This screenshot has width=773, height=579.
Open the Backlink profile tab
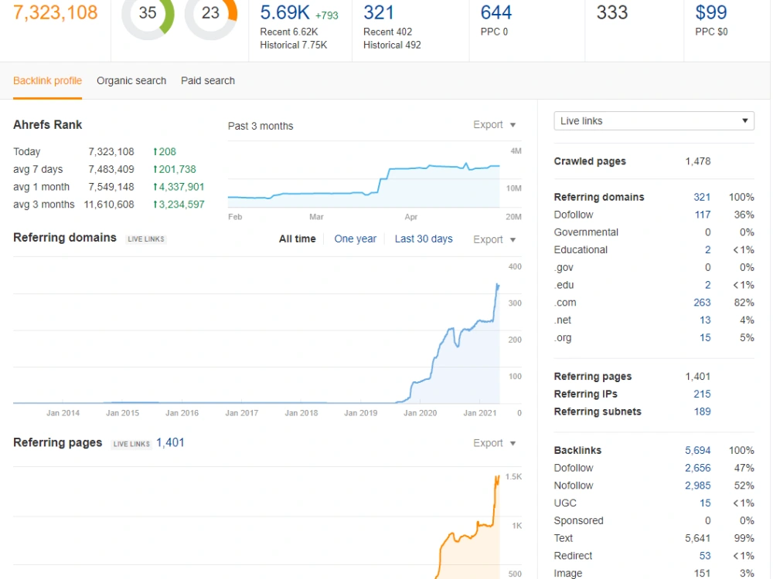47,81
